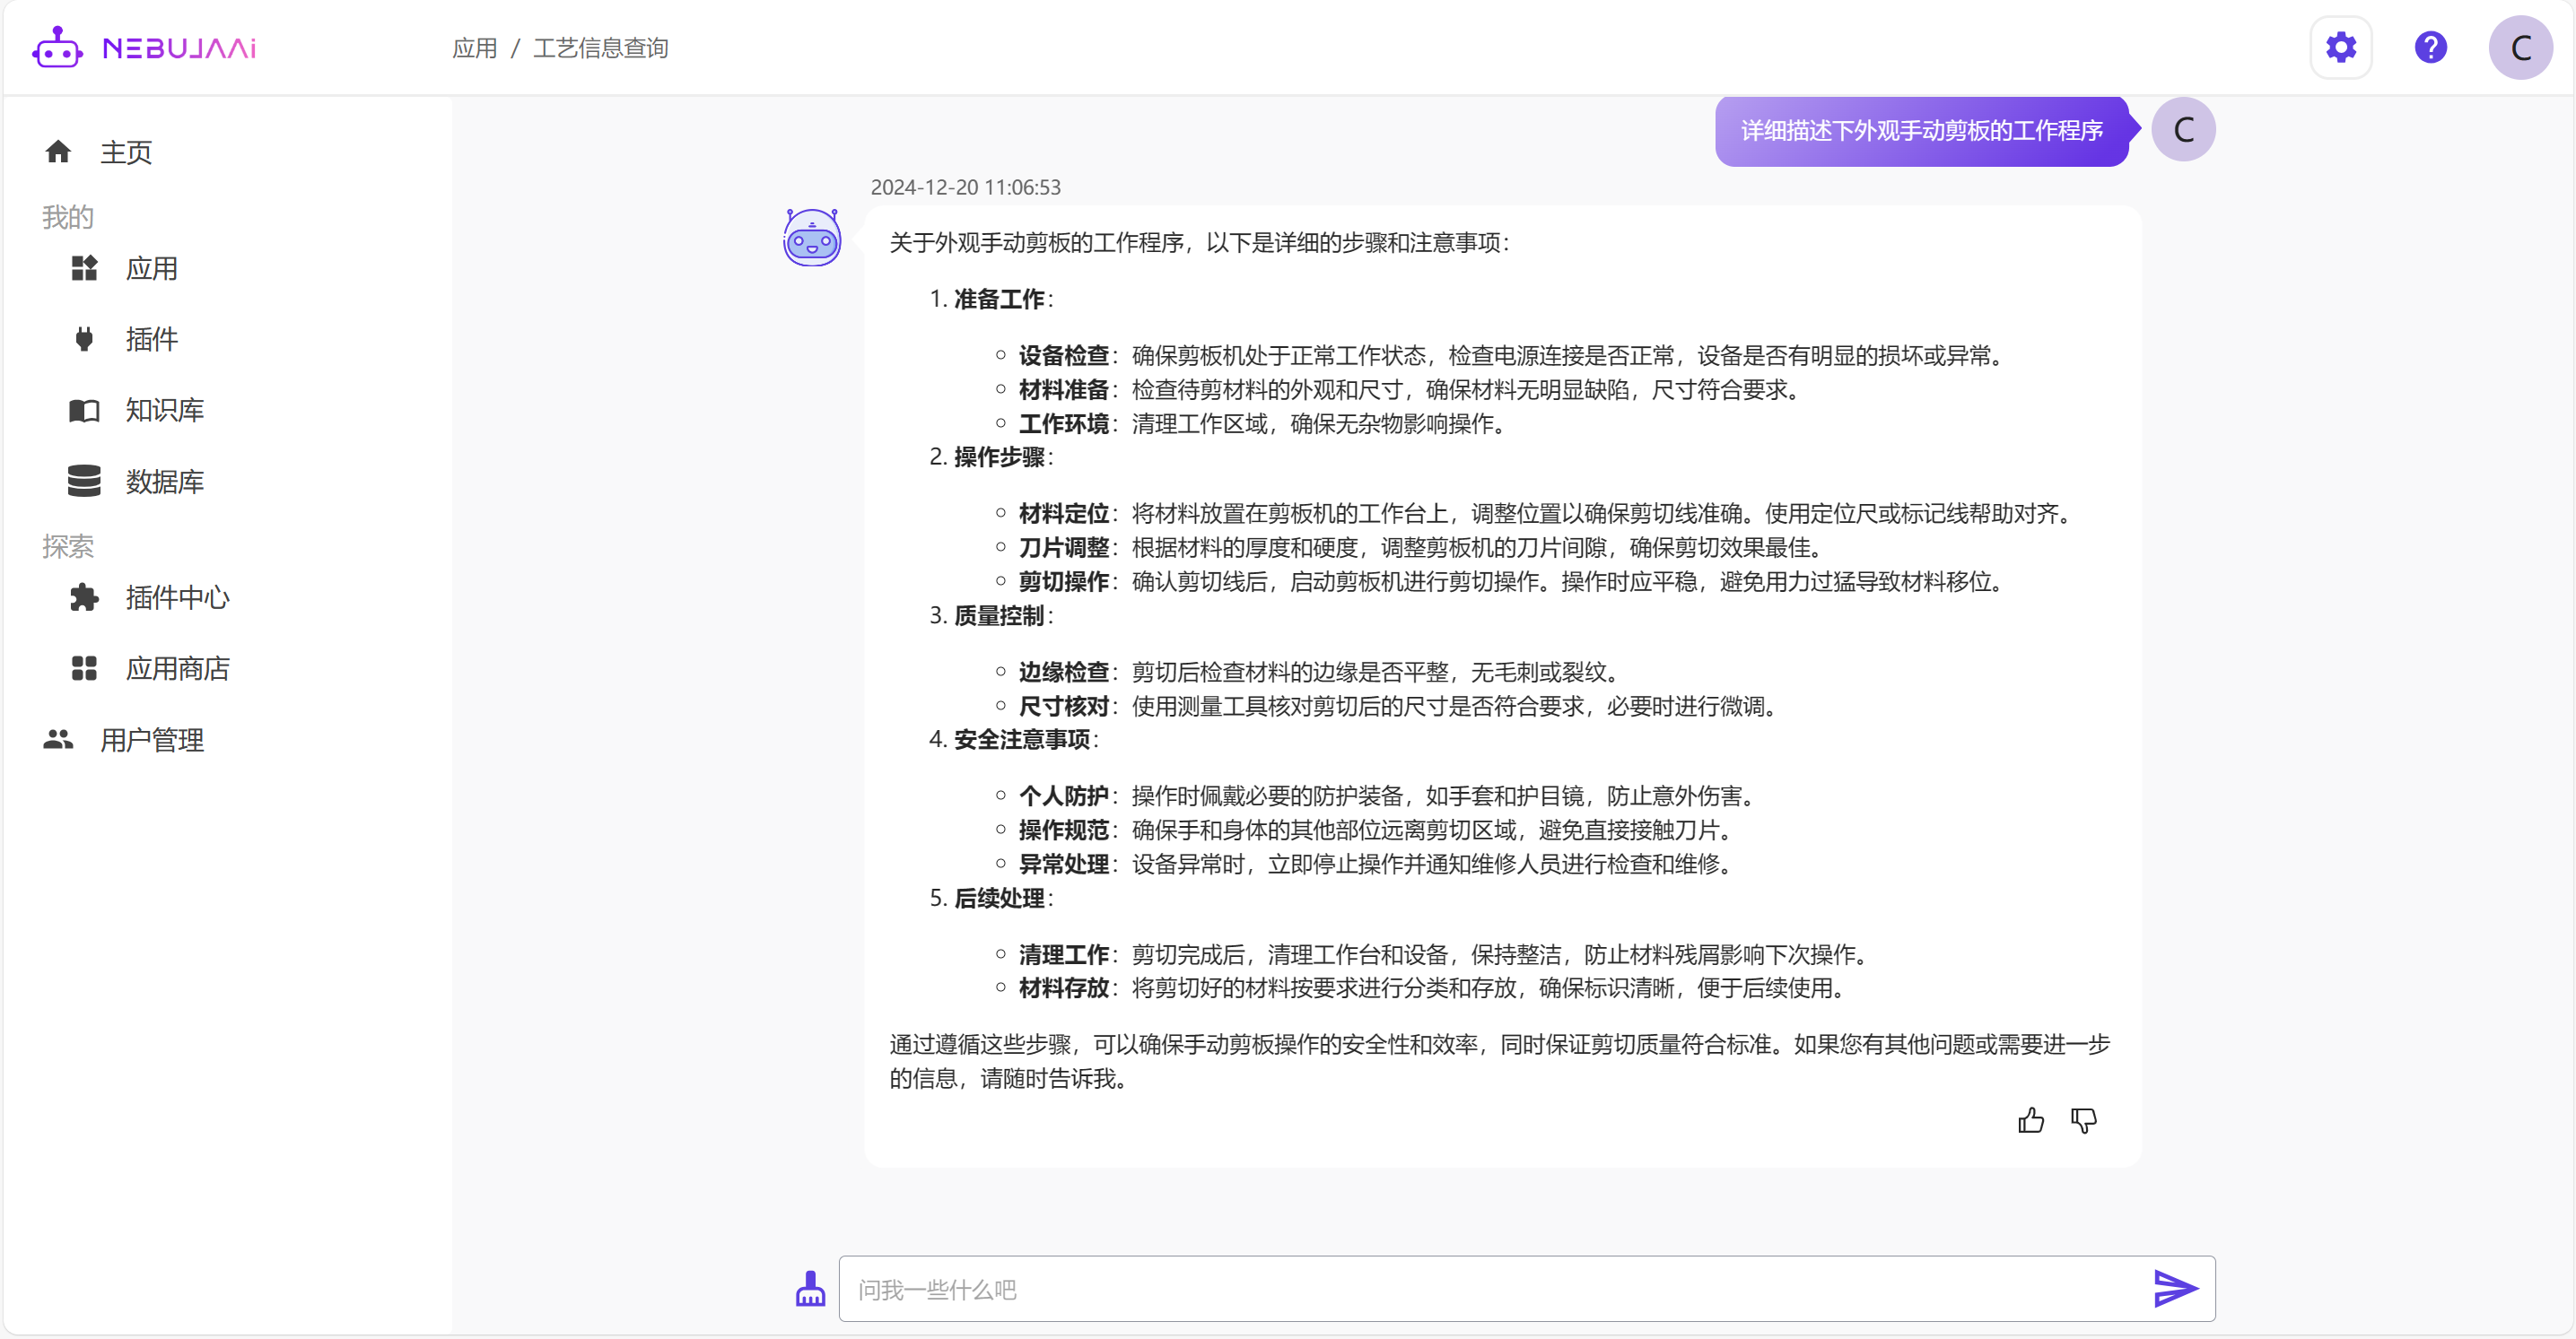Clear chat with the broom icon
Screen dimensions: 2576x1339
[x=810, y=1288]
